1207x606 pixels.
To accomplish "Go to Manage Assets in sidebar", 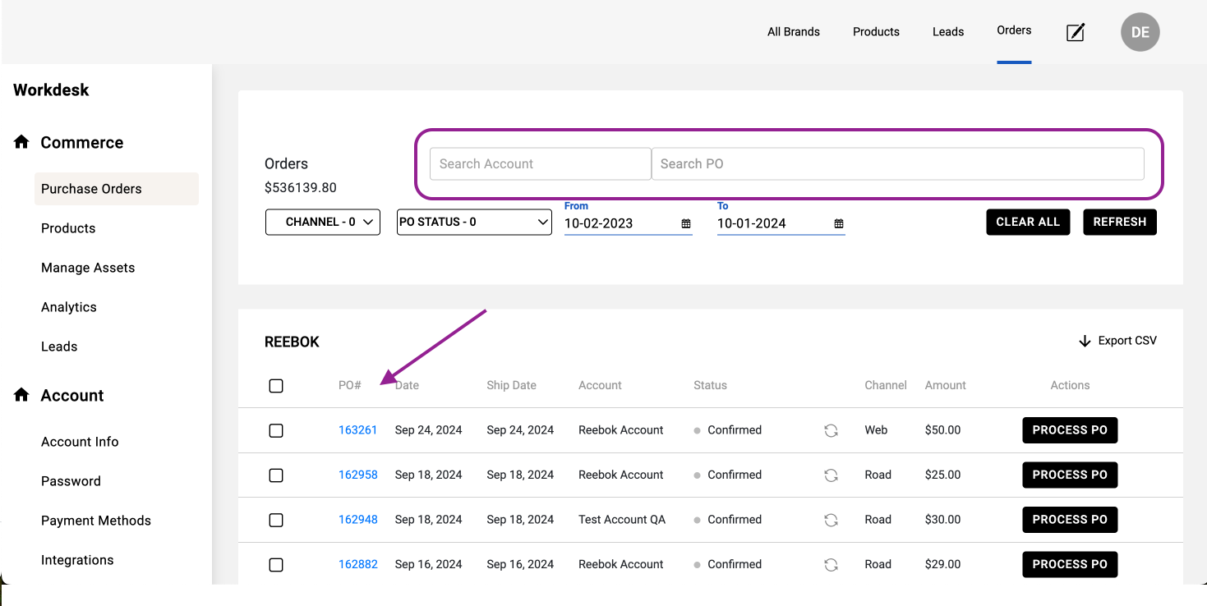I will 88,268.
